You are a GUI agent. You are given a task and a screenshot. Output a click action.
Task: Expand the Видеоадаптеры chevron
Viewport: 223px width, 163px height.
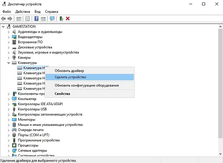9,37
